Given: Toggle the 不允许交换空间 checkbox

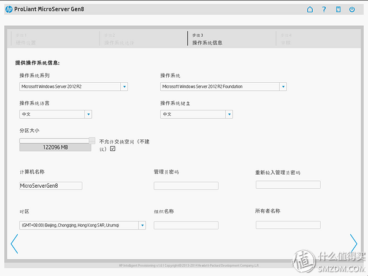Looking at the screenshot, I should click(x=113, y=148).
